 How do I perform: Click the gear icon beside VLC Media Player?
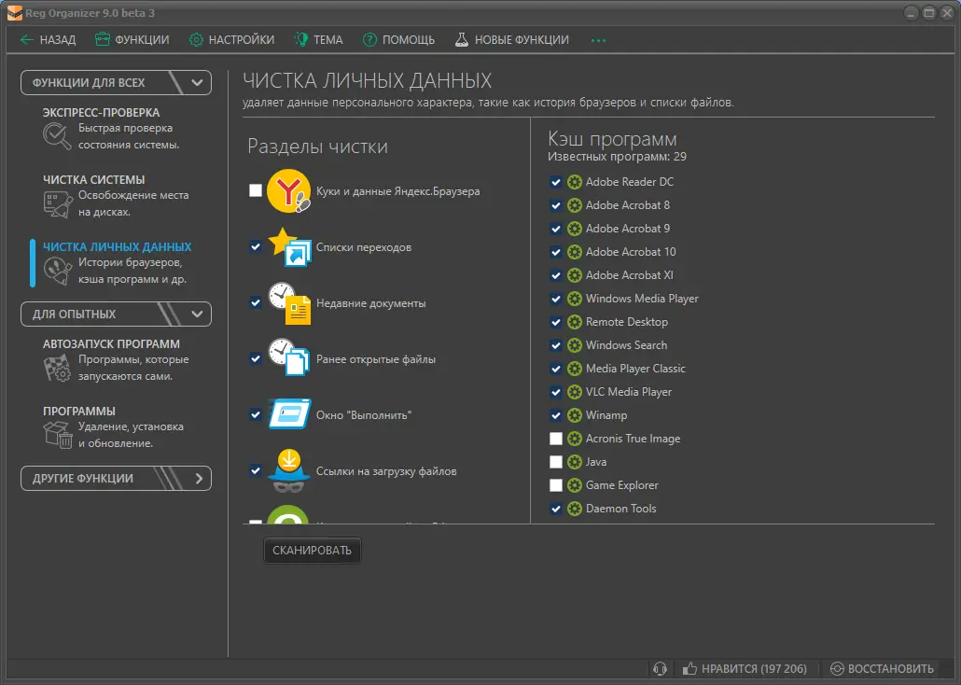575,392
